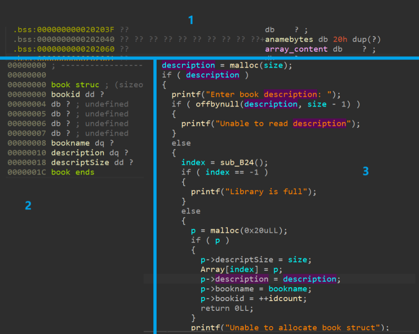Select the "Library is full" string
The image size is (419, 334).
click(x=266, y=192)
